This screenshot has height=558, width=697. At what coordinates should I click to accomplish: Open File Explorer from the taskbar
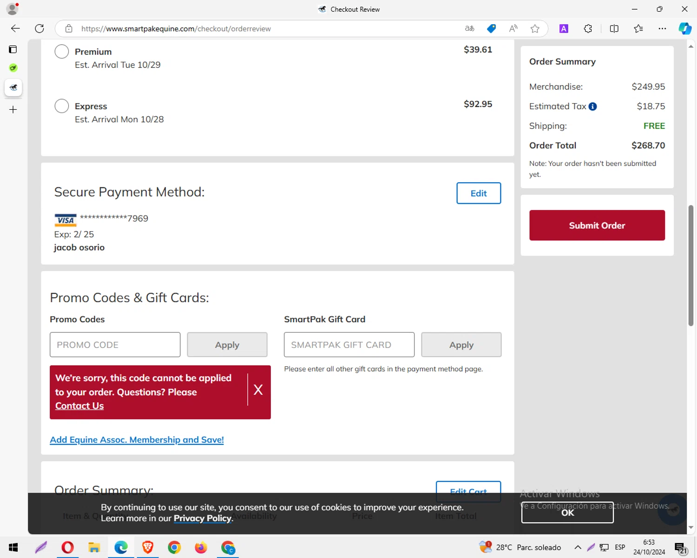pyautogui.click(x=94, y=547)
